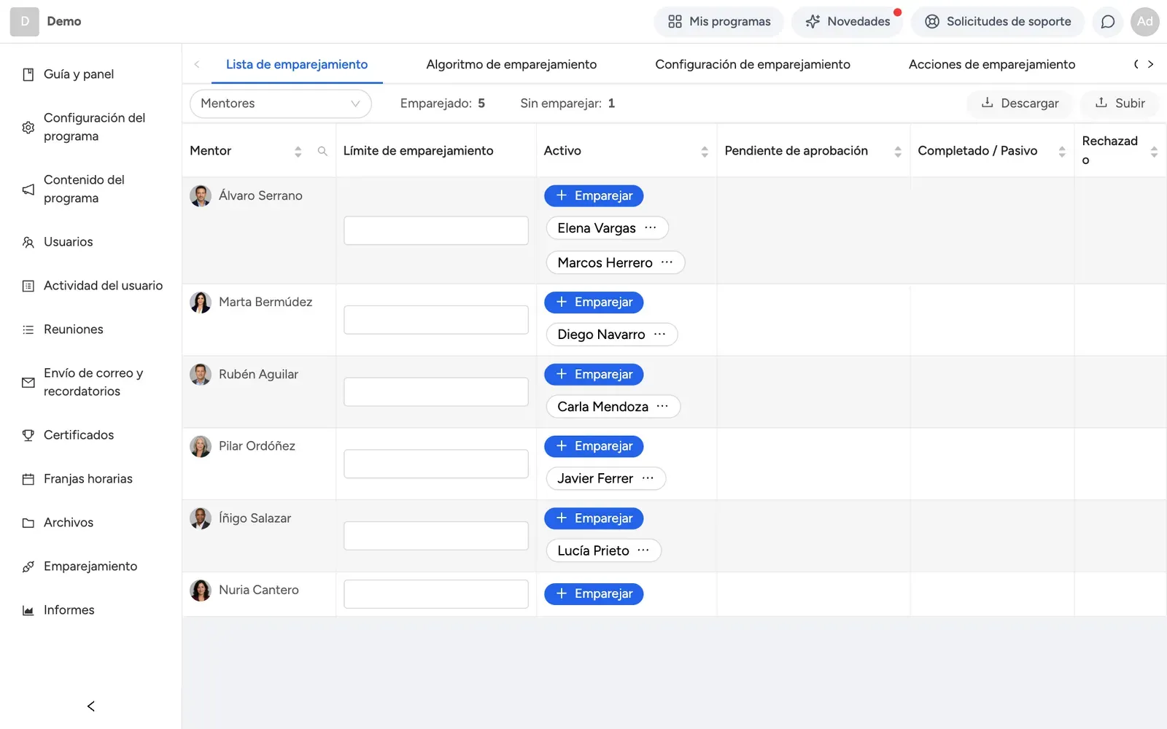Open options for Elena Vargas match
The height and width of the screenshot is (729, 1167).
(651, 227)
